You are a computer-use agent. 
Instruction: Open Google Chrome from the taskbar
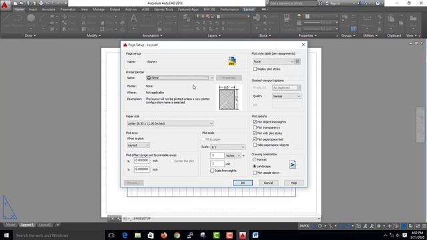coord(177,235)
